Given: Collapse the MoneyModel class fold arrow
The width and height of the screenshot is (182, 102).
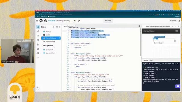Looking at the screenshot, I should pyautogui.click(x=70, y=73).
